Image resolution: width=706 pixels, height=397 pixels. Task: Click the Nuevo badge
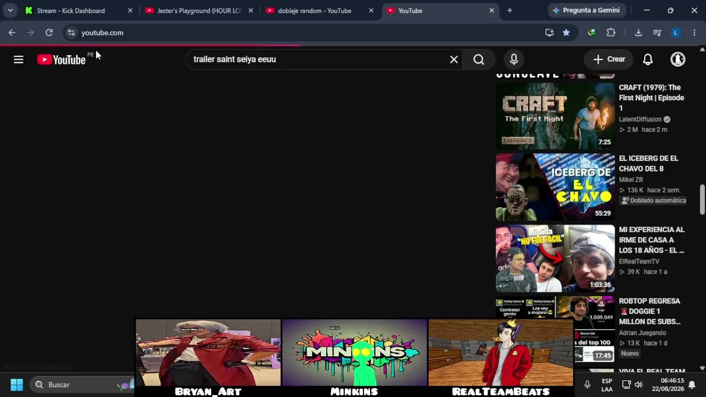630,353
